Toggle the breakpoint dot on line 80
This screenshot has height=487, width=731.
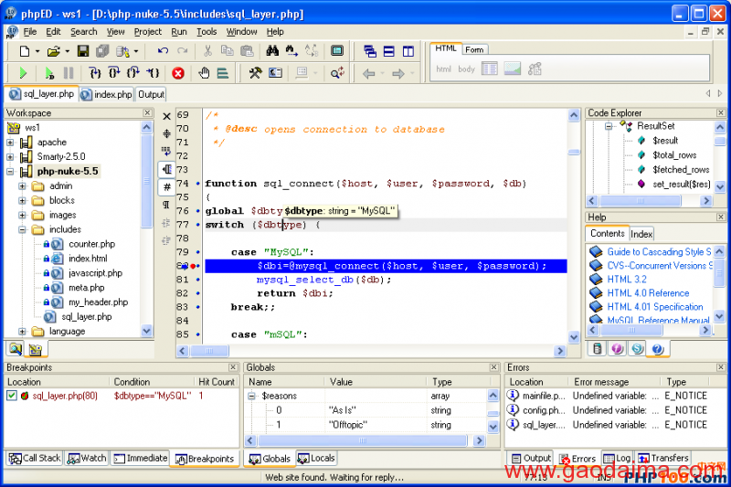193,266
